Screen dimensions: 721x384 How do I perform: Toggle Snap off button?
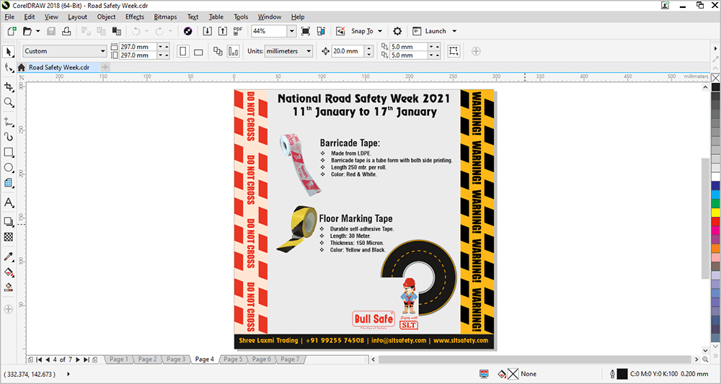click(341, 31)
